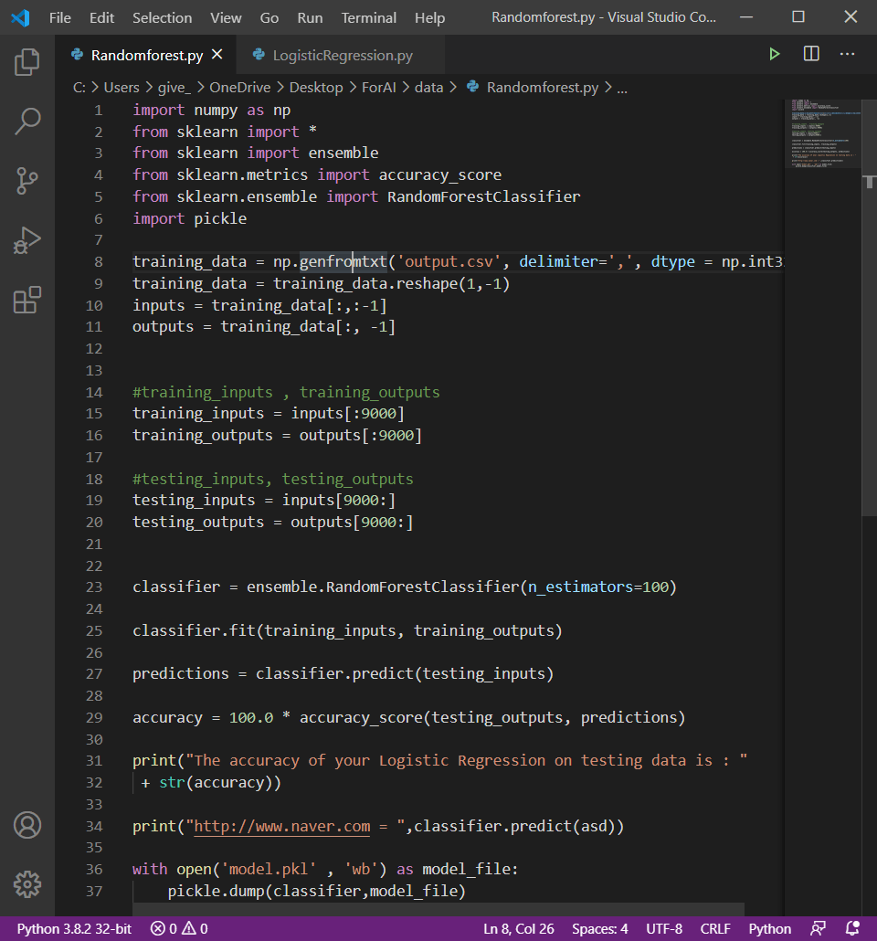Click the code minimap preview

(820, 137)
